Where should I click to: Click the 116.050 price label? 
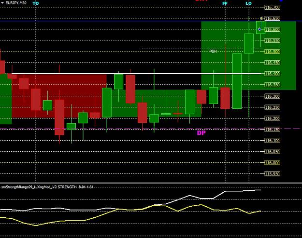pos(273,152)
